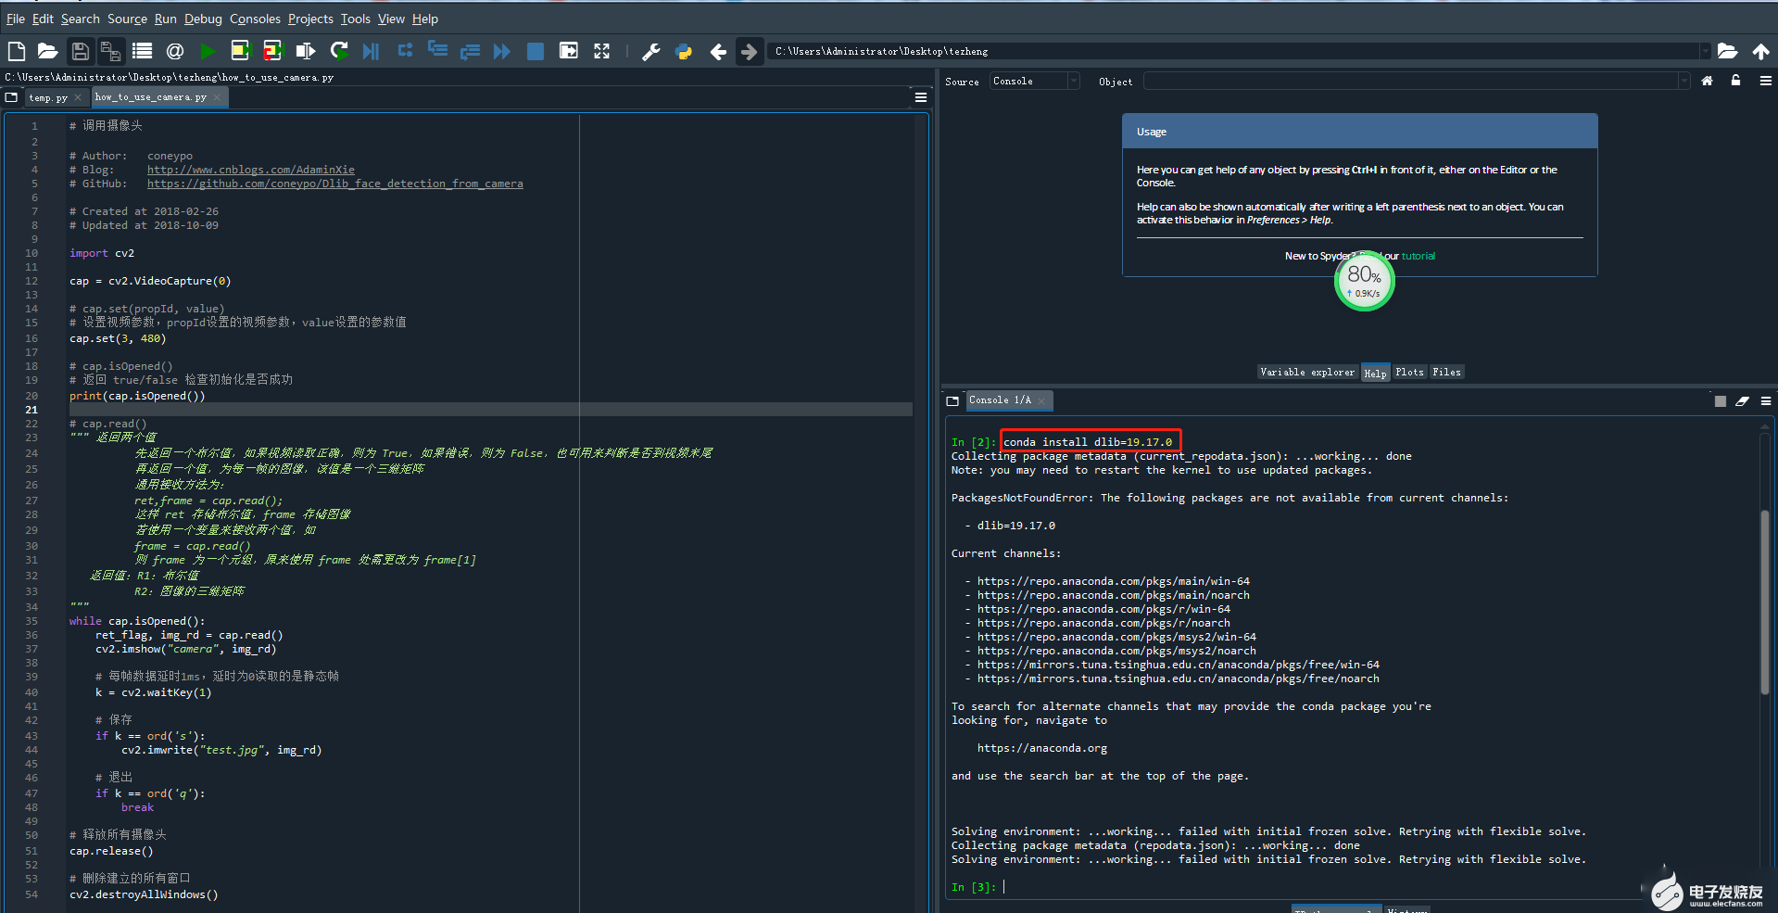This screenshot has height=913, width=1778.
Task: Open the file list browser icon
Action: pyautogui.click(x=142, y=51)
